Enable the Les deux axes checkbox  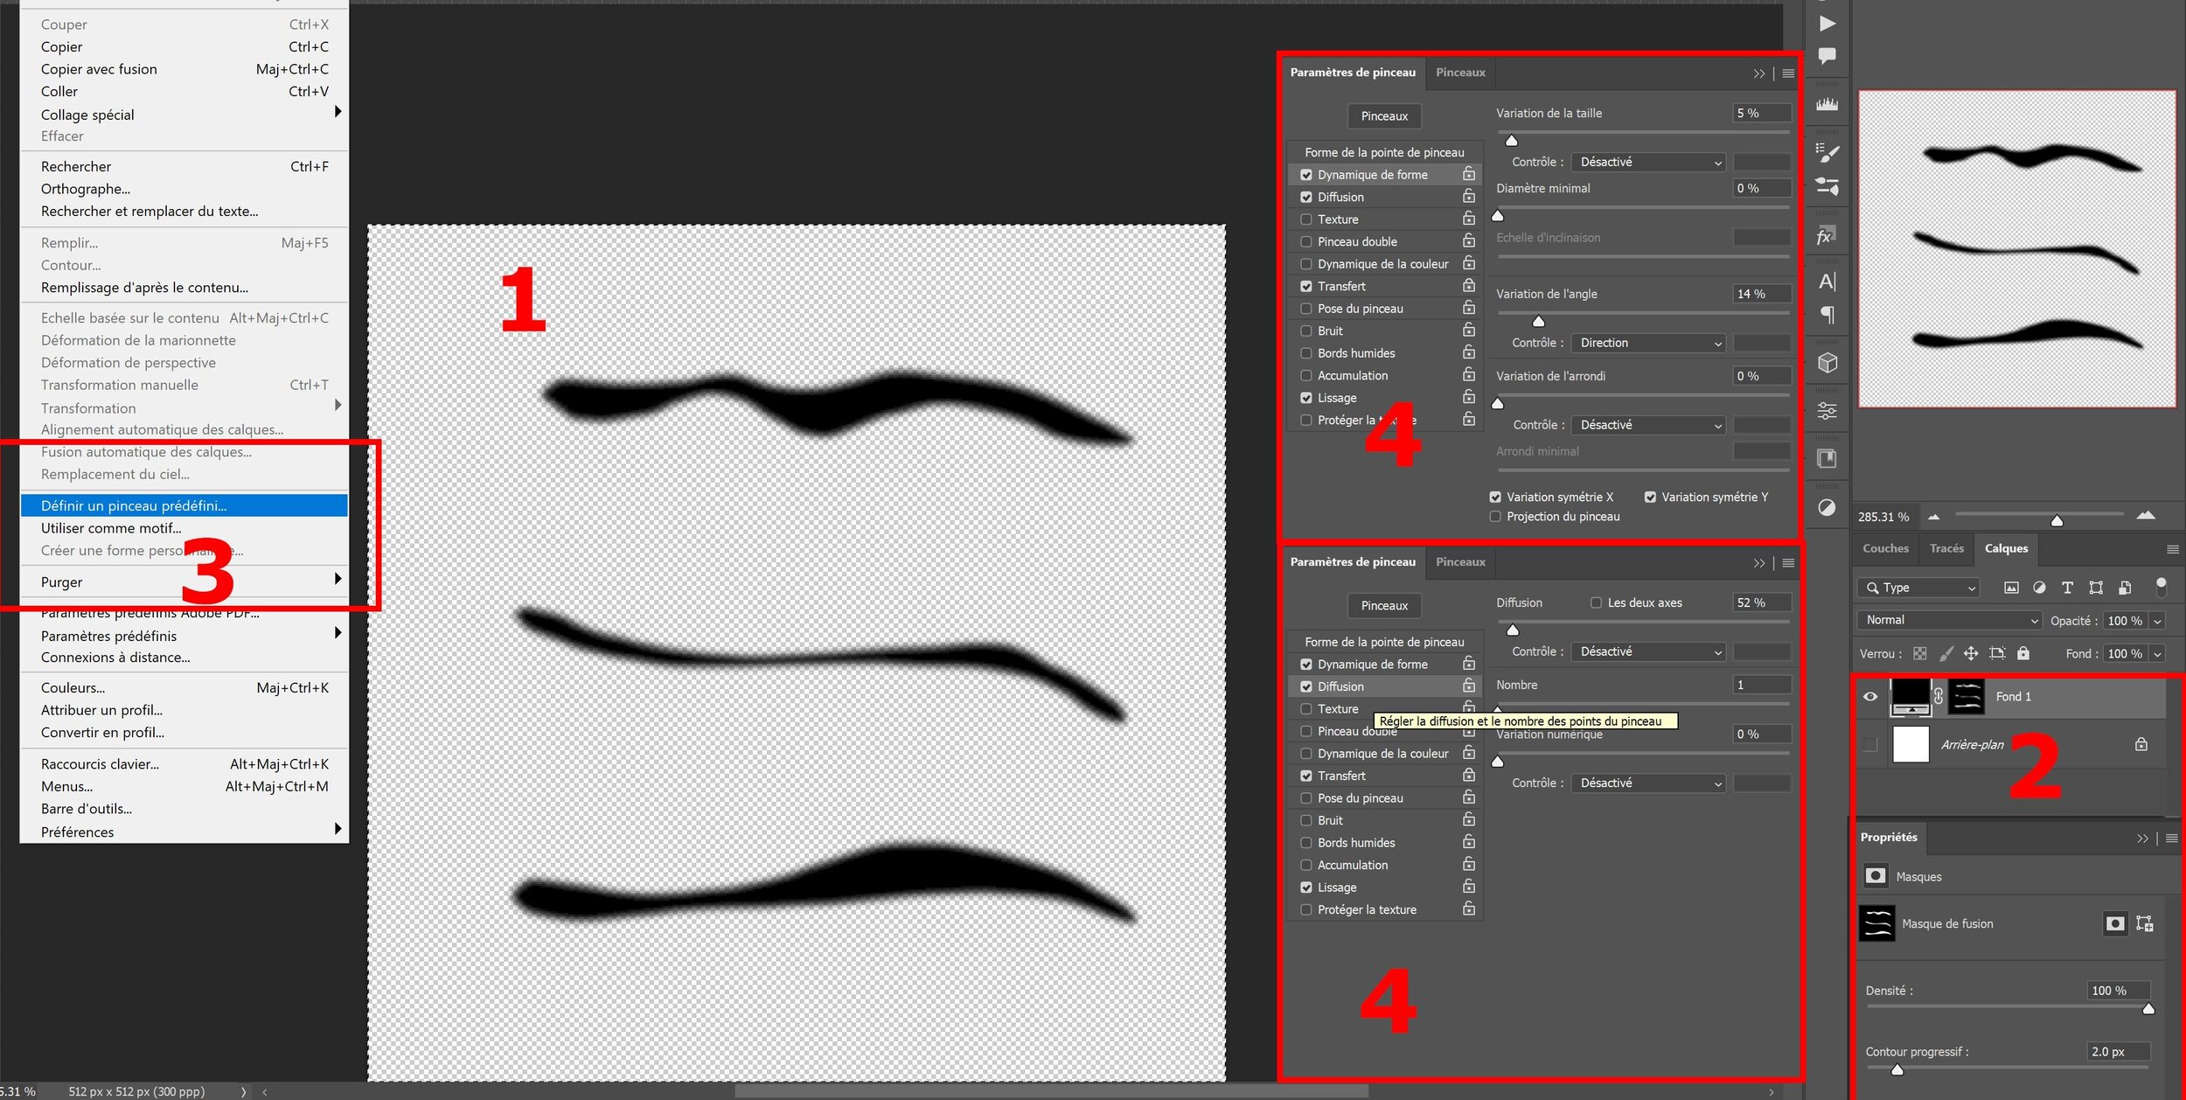pos(1596,602)
